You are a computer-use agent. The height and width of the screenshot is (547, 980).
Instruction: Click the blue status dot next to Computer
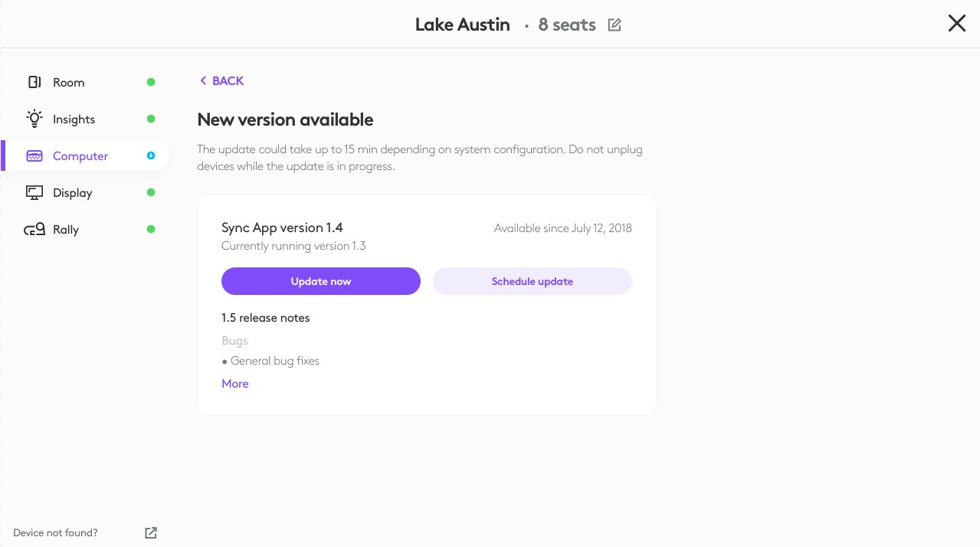pyautogui.click(x=151, y=156)
